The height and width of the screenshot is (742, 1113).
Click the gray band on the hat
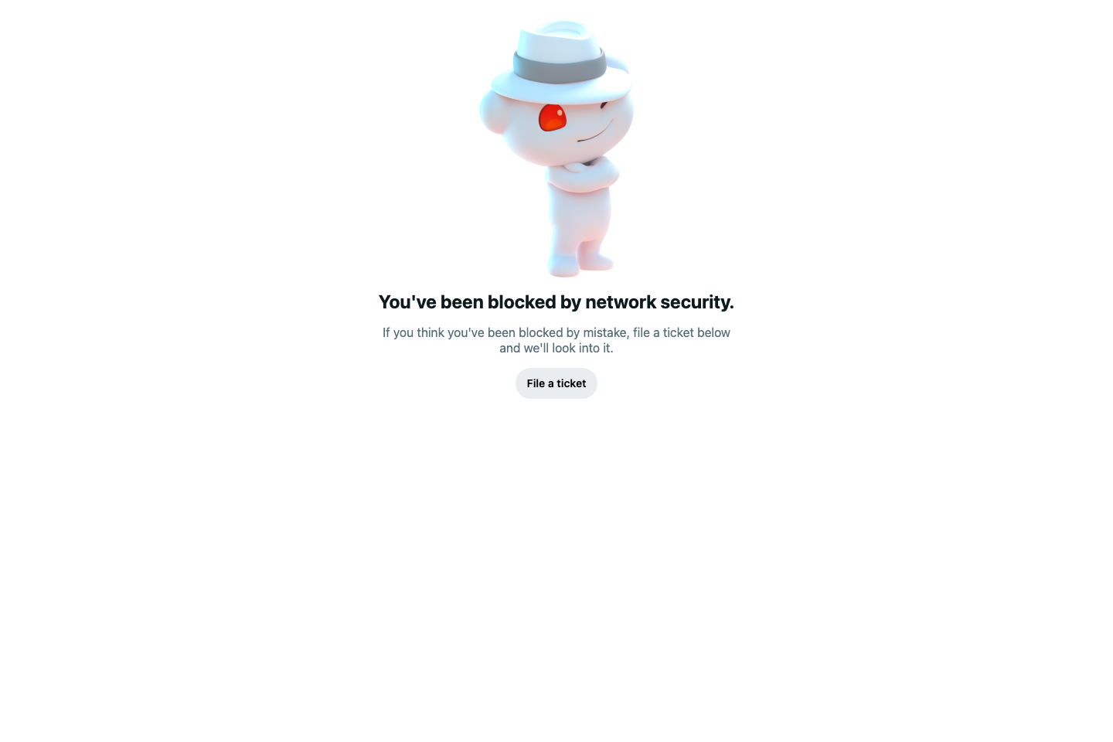coord(560,68)
